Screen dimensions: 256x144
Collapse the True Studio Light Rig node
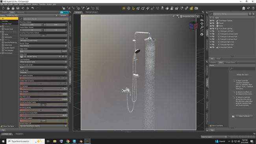[215, 29]
